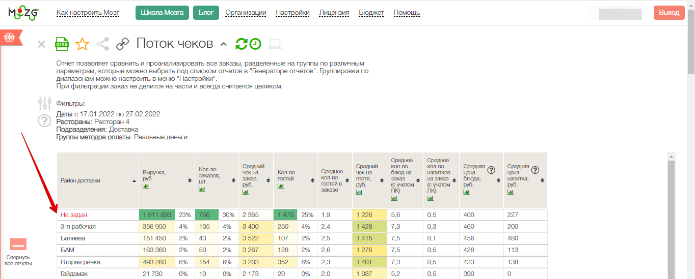Sort table by Район доставки arrow
The width and height of the screenshot is (695, 279).
[x=134, y=180]
